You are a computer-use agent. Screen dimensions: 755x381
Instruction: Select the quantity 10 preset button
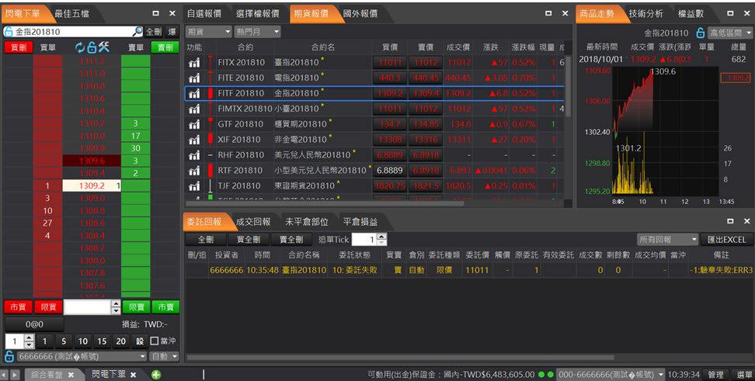[82, 341]
